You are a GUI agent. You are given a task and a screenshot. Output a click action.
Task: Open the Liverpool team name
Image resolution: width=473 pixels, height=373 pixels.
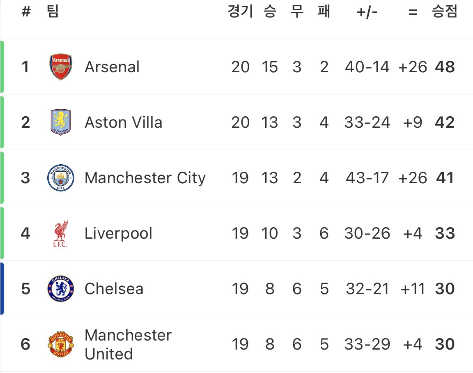coord(118,233)
